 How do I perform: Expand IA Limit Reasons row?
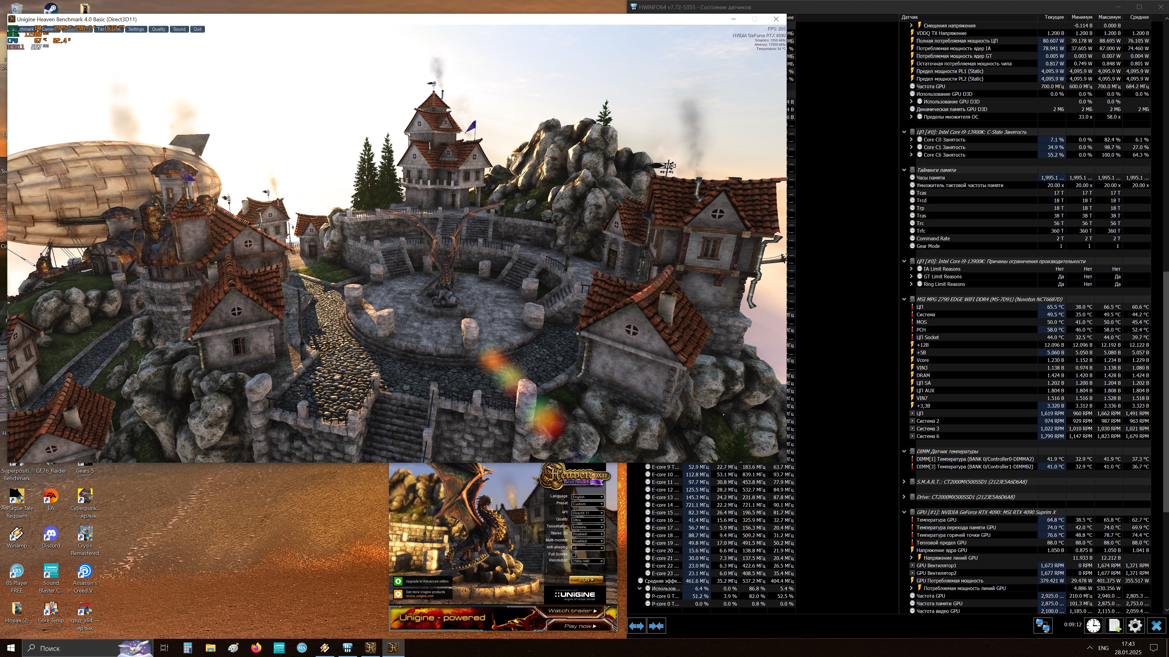tap(911, 269)
